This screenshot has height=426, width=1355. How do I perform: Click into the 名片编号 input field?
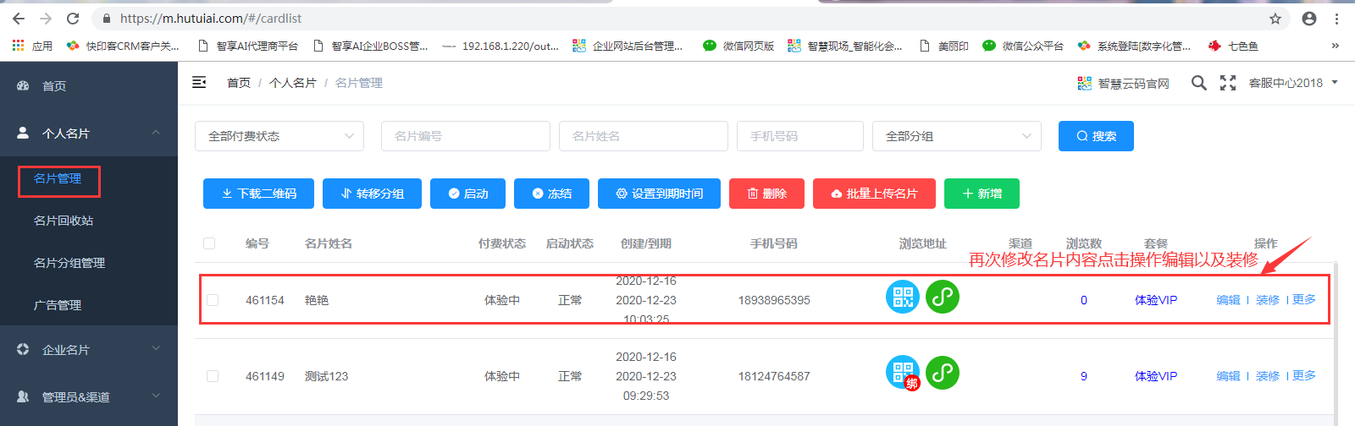[x=466, y=136]
